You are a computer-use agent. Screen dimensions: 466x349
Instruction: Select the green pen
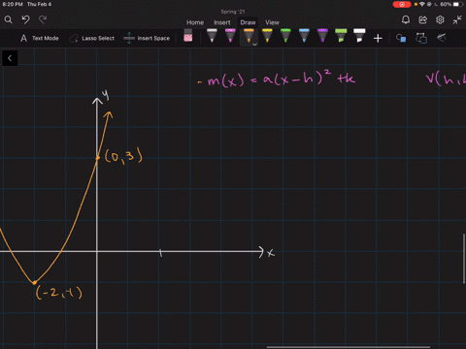285,36
